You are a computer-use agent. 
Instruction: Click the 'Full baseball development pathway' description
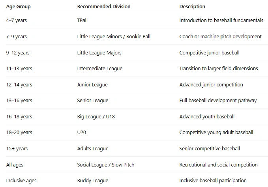click(x=218, y=101)
